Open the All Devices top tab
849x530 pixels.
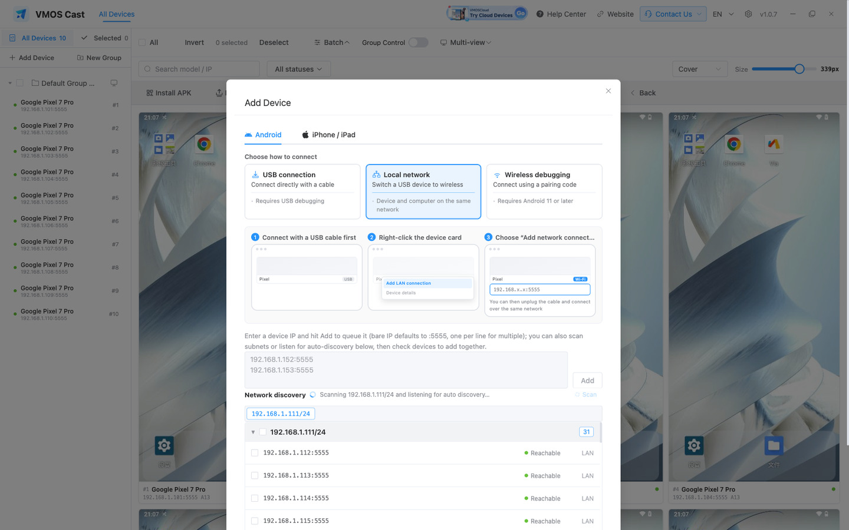tap(117, 14)
